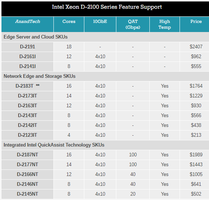Click the table title Intel Xeon D-2100 Series
Image resolution: width=209 pixels, height=200 pixels.
pos(107,7)
